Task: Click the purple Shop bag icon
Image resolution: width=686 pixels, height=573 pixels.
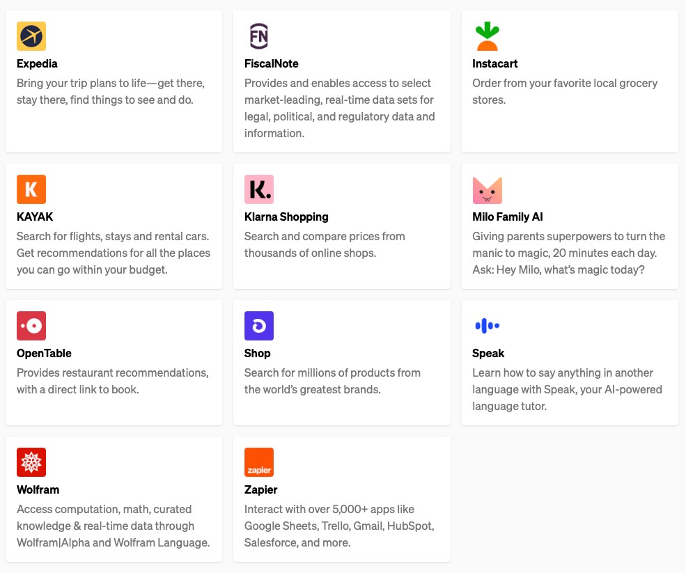Action: pos(259,326)
